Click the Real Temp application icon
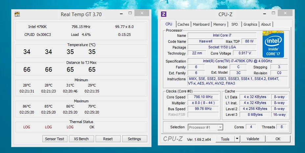Image resolution: width=305 pixels, height=153 pixels. (17, 14)
